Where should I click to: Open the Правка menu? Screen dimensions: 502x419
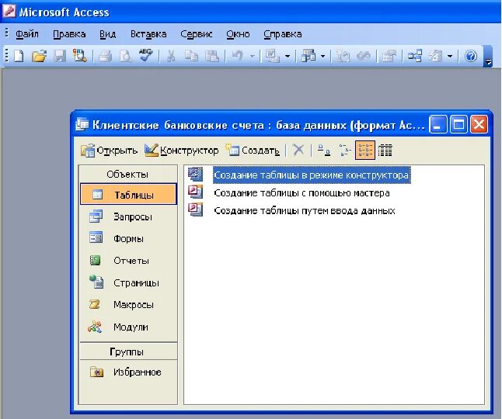69,34
